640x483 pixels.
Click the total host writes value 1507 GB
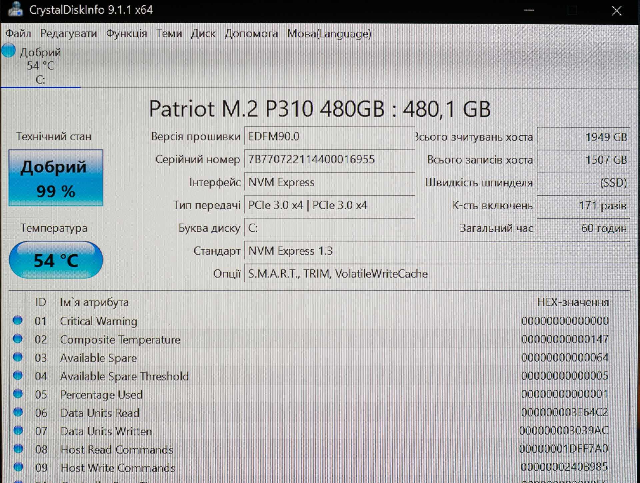[583, 160]
